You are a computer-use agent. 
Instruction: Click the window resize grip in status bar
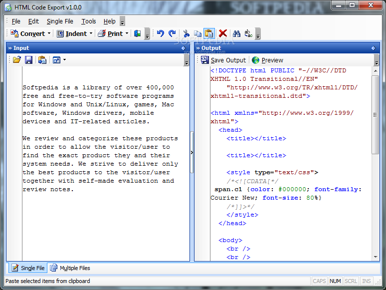[x=378, y=283]
